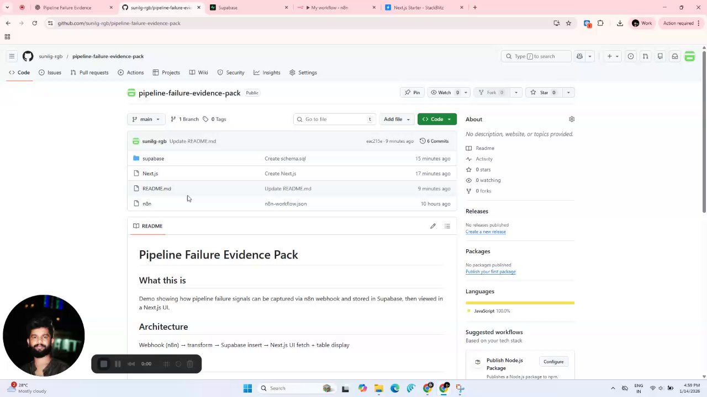Open the Notifications inbox icon
Viewport: 707px width, 397px height.
675,56
